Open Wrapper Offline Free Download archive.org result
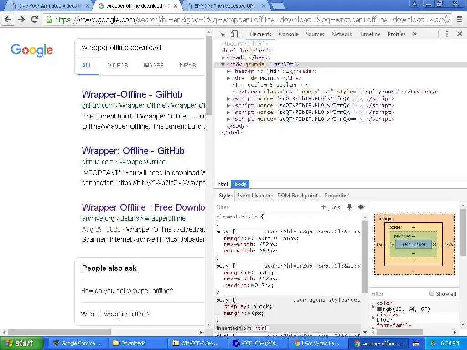The image size is (467, 350). [143, 207]
